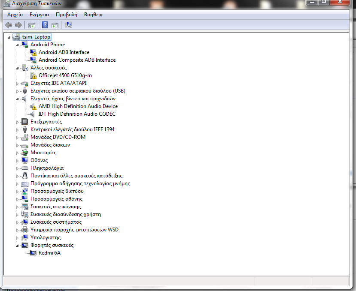
Task: Click the Back arrow toolbar icon
Action: pos(8,25)
